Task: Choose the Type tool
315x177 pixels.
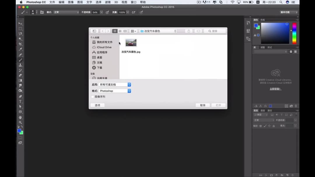Action: pyautogui.click(x=20, y=102)
